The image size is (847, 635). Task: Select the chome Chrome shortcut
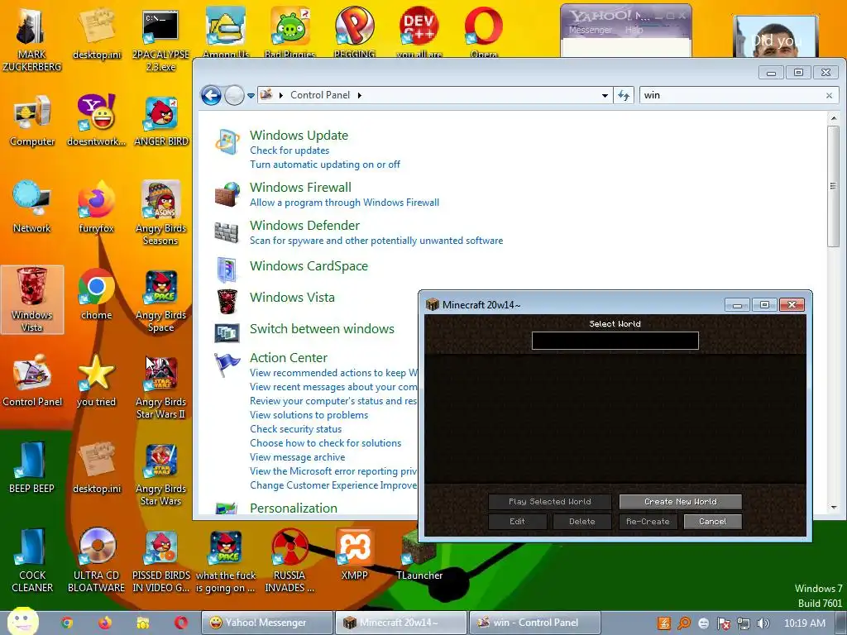click(x=96, y=294)
